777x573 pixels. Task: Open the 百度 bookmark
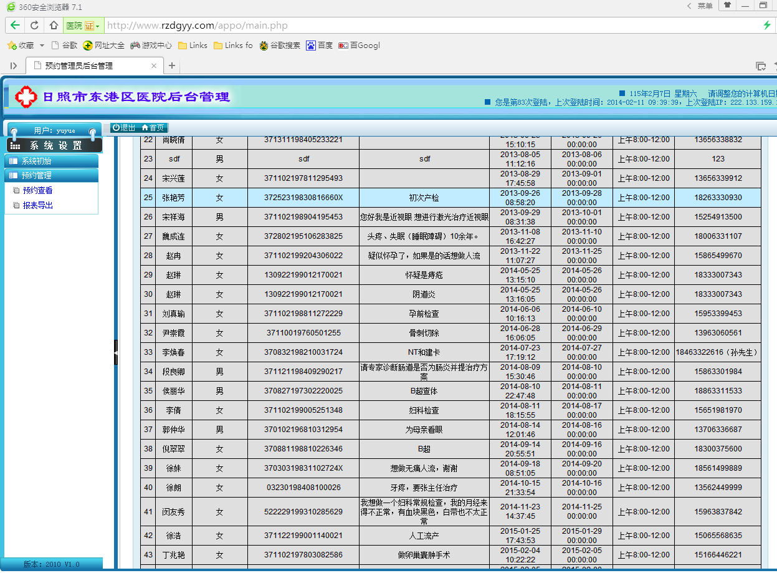(x=320, y=46)
